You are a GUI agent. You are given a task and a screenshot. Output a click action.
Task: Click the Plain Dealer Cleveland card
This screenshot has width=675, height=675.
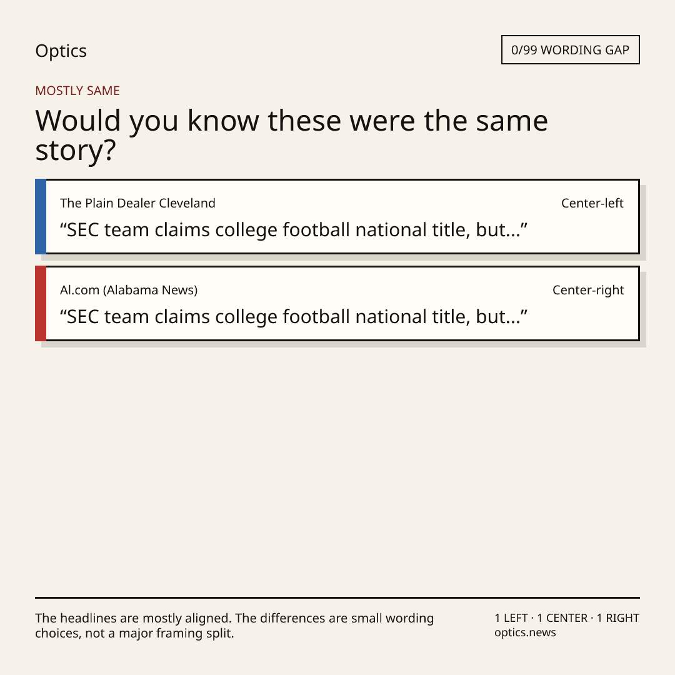point(337,216)
